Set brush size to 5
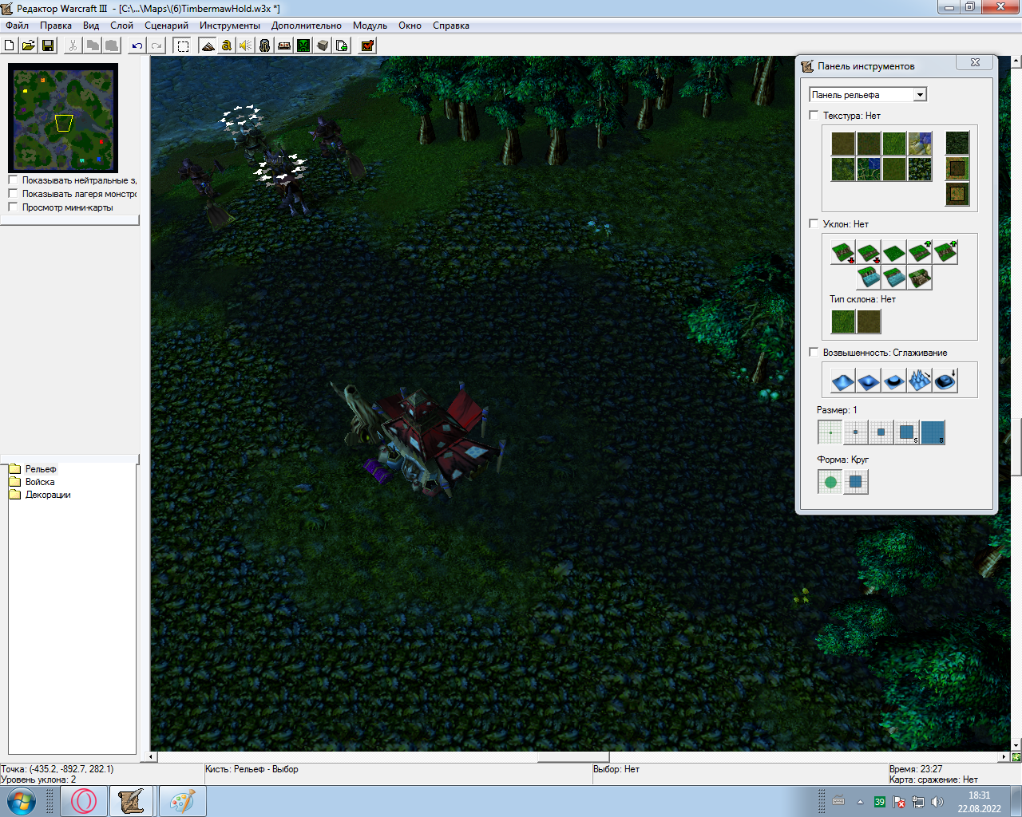The height and width of the screenshot is (817, 1022). pyautogui.click(x=907, y=432)
